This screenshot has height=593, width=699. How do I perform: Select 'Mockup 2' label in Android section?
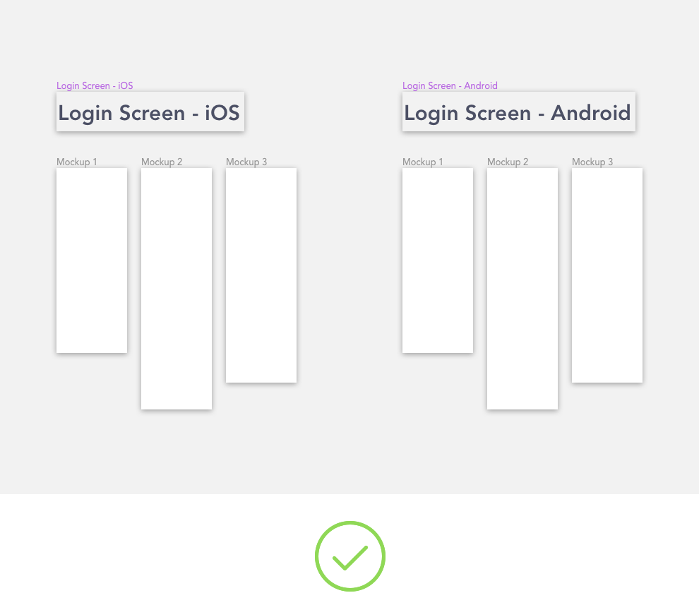point(508,162)
